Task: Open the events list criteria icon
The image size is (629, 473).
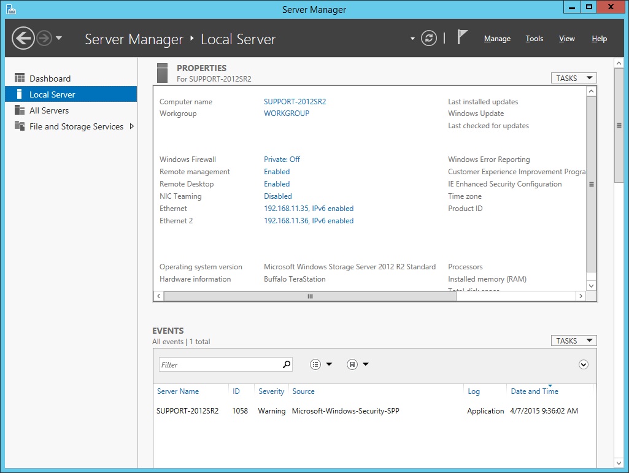Action: pyautogui.click(x=315, y=364)
